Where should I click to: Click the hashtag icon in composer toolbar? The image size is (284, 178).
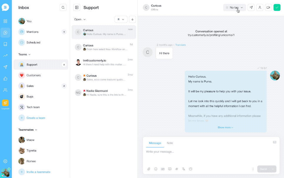tap(177, 169)
